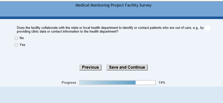
Task: Click the 74% progress percentage
Action: click(162, 83)
